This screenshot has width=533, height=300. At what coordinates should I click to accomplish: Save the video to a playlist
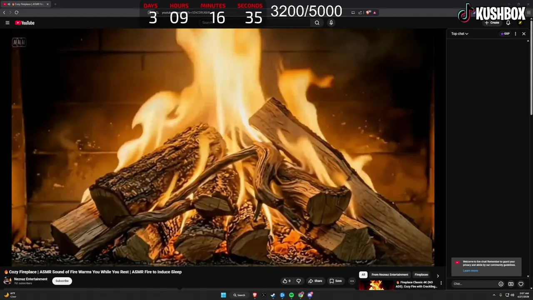(336, 281)
